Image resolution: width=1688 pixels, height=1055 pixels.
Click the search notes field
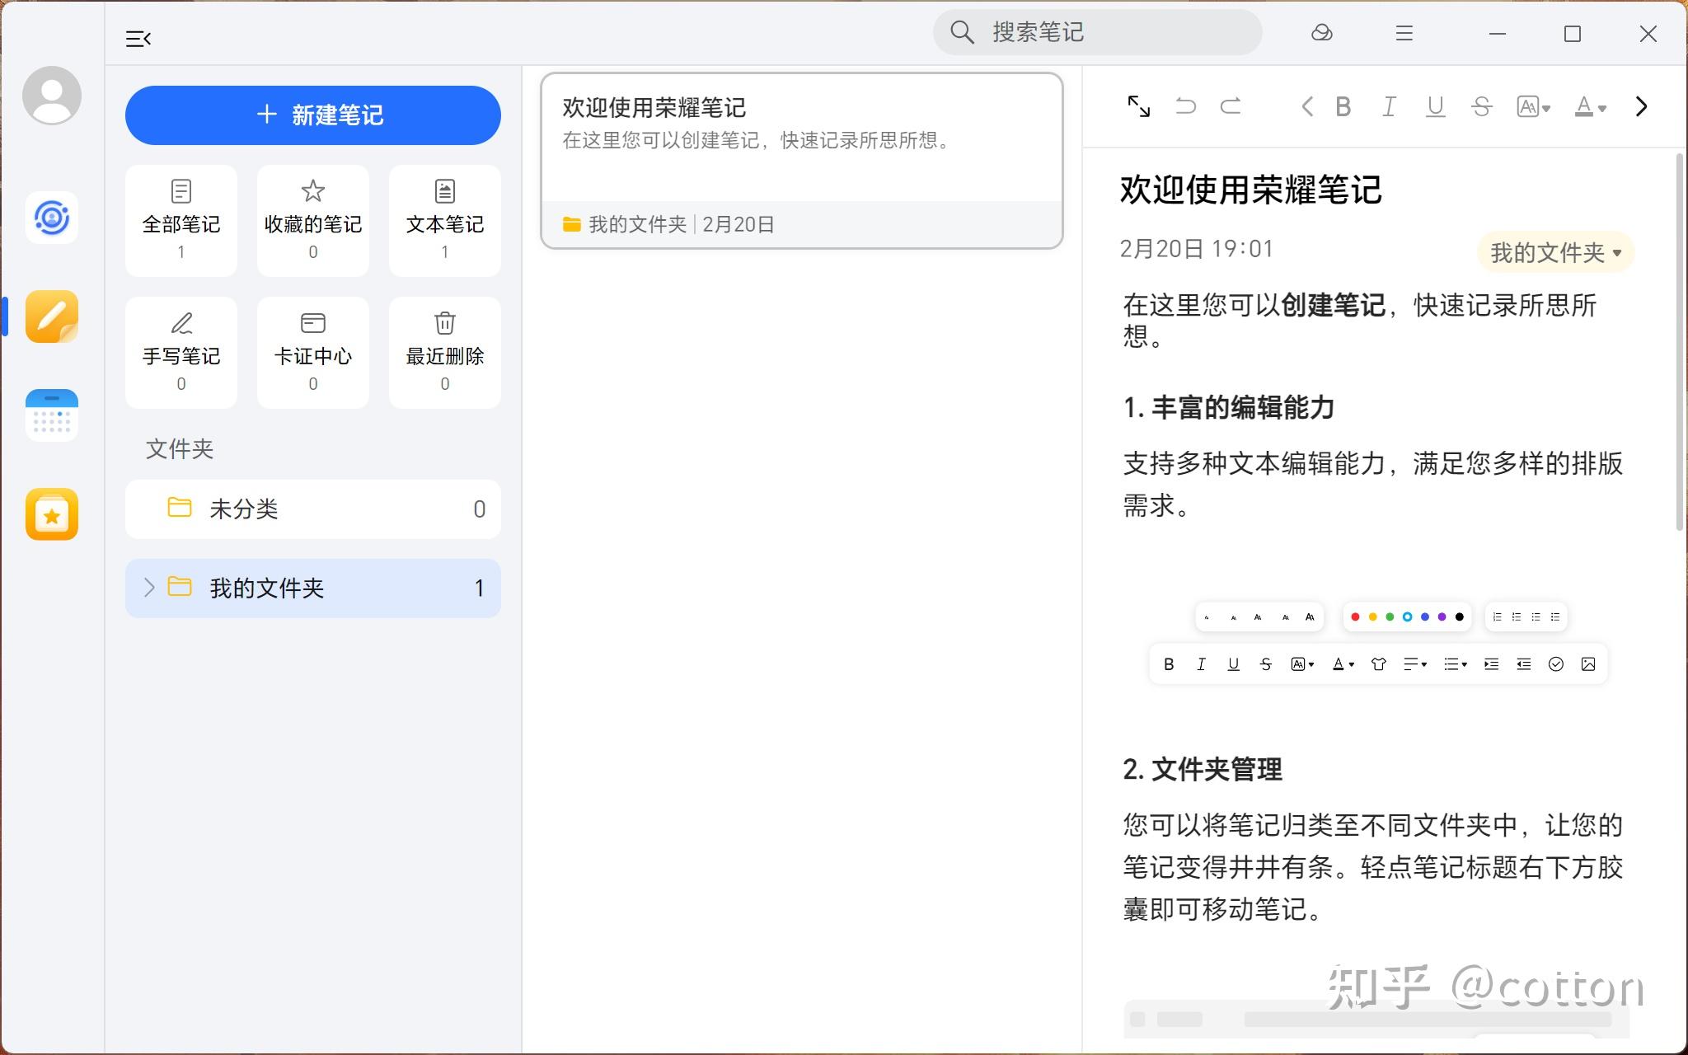(x=1098, y=32)
